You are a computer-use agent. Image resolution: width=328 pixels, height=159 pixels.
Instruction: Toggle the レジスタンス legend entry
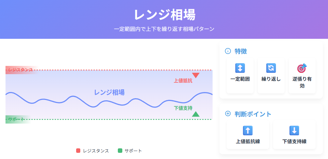(x=92, y=151)
